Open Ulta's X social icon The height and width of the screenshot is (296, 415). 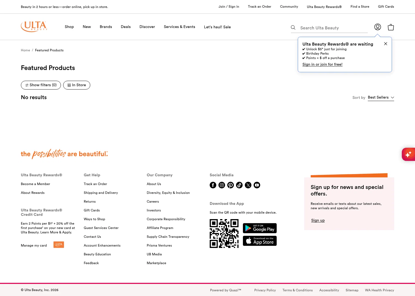point(248,185)
